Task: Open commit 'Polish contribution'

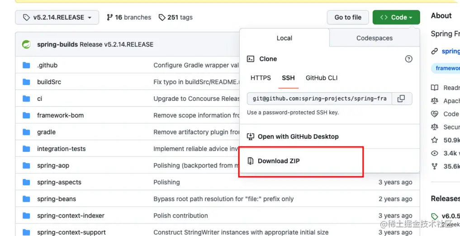Action: [x=181, y=216]
